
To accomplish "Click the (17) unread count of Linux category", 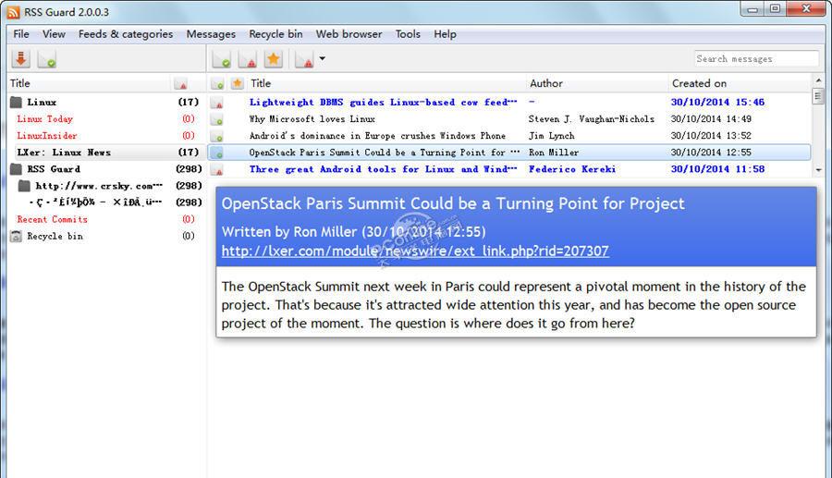I will click(x=189, y=102).
